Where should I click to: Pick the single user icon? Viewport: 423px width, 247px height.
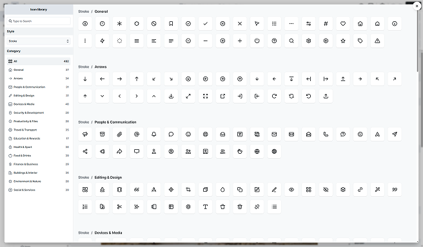pyautogui.click(x=153, y=152)
